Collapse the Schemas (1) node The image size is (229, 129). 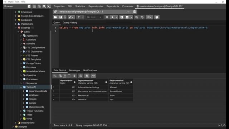pos(16,28)
